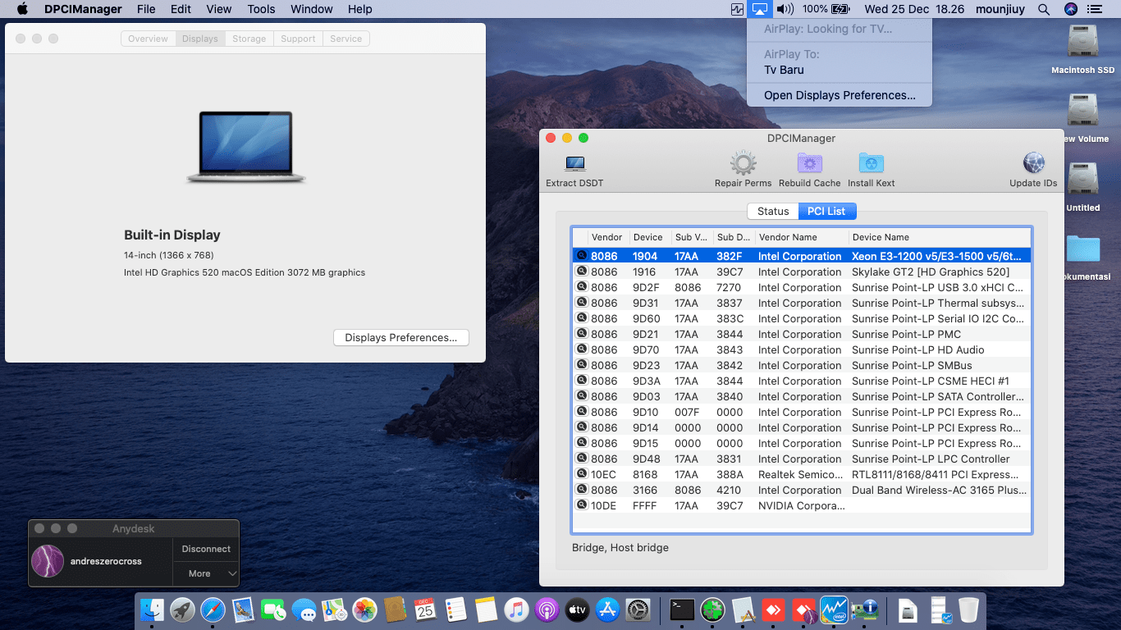Open the Window menu
1121x630 pixels.
(x=312, y=9)
